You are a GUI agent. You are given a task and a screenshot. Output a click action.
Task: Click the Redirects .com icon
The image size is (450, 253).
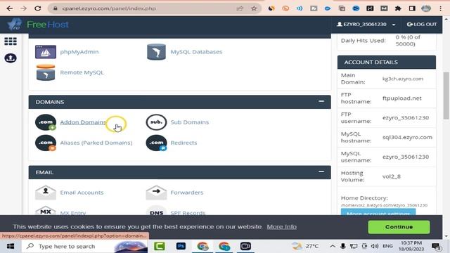[156, 143]
